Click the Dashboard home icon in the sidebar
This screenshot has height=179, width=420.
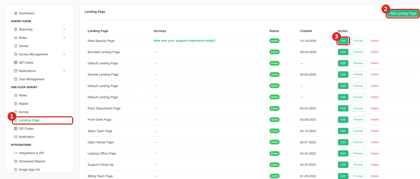coord(16,13)
